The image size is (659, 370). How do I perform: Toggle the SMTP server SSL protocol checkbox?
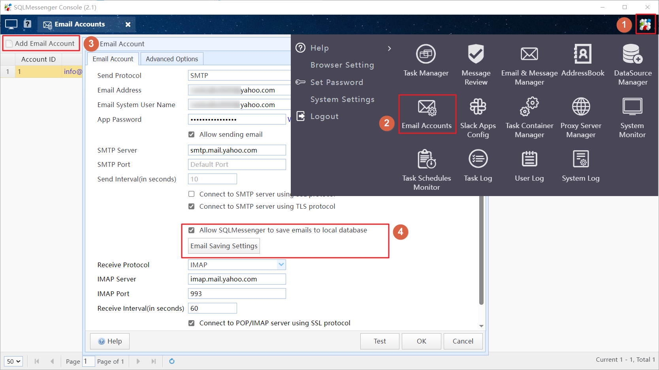tap(192, 194)
